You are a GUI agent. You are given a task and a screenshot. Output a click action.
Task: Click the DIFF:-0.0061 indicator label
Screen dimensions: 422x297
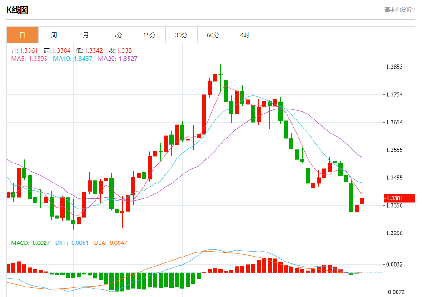pyautogui.click(x=72, y=243)
